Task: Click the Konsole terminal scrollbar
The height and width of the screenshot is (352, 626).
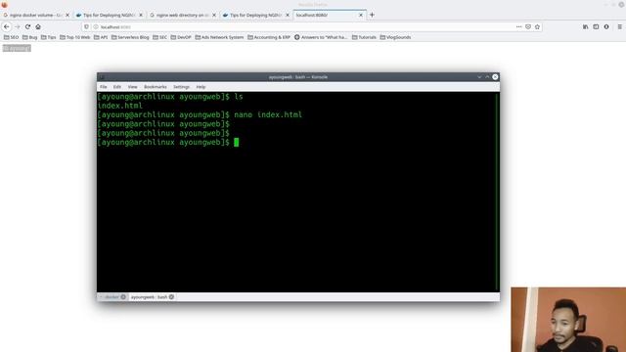Action: point(498,192)
